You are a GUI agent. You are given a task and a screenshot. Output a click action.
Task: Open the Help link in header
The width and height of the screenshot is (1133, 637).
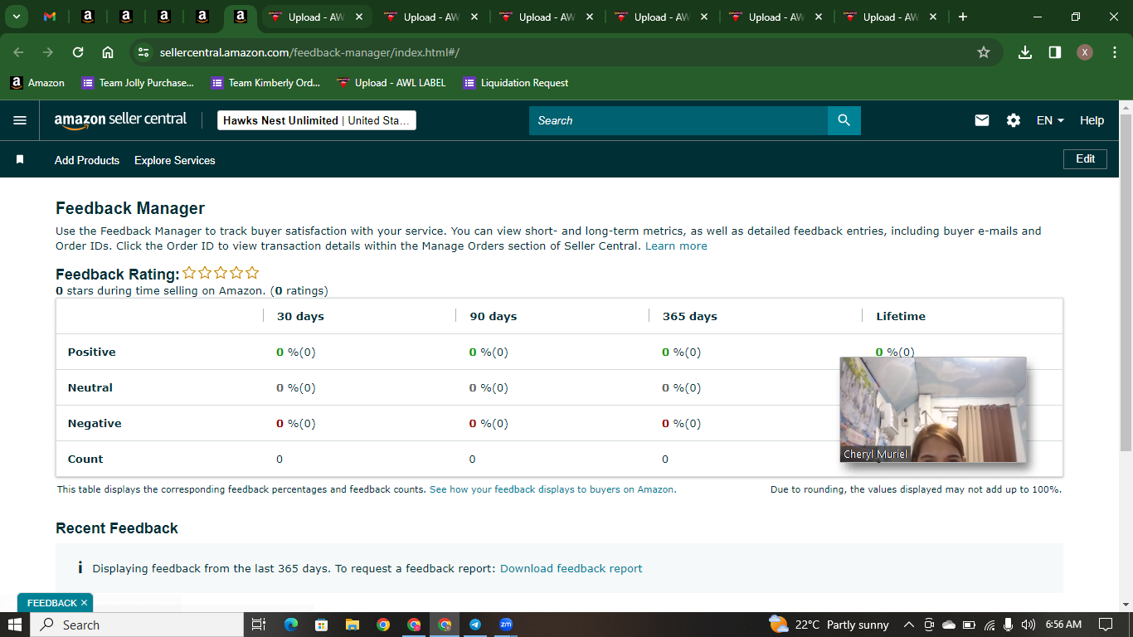coord(1092,120)
